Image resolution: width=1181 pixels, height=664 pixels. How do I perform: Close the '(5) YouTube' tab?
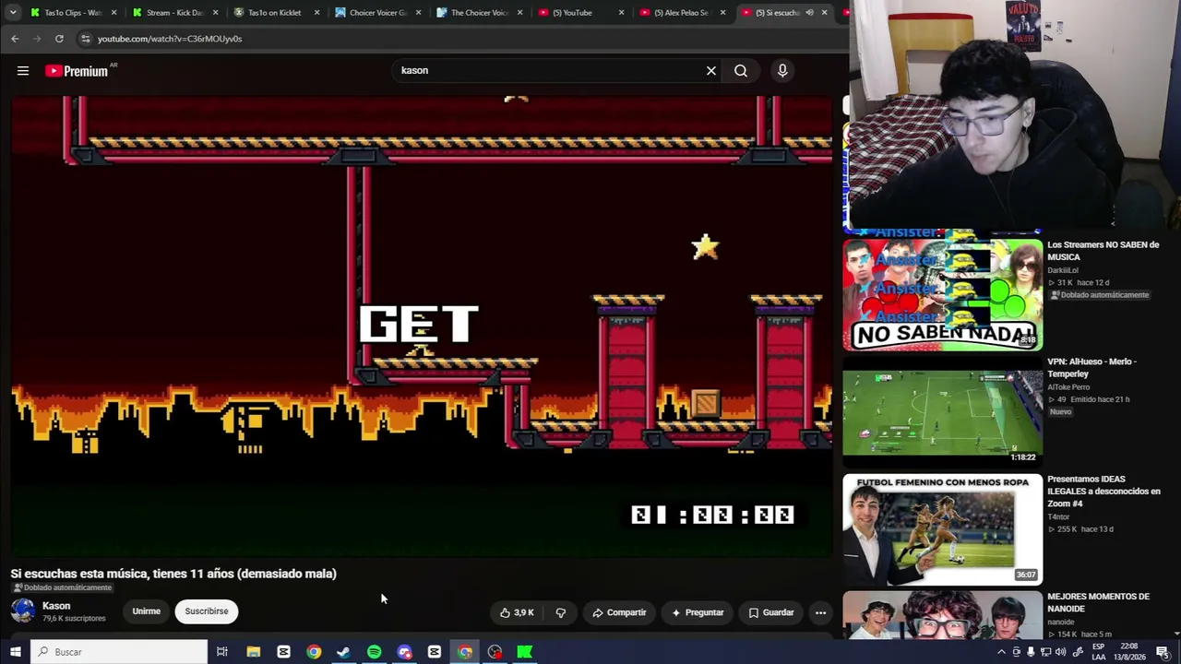tap(621, 13)
